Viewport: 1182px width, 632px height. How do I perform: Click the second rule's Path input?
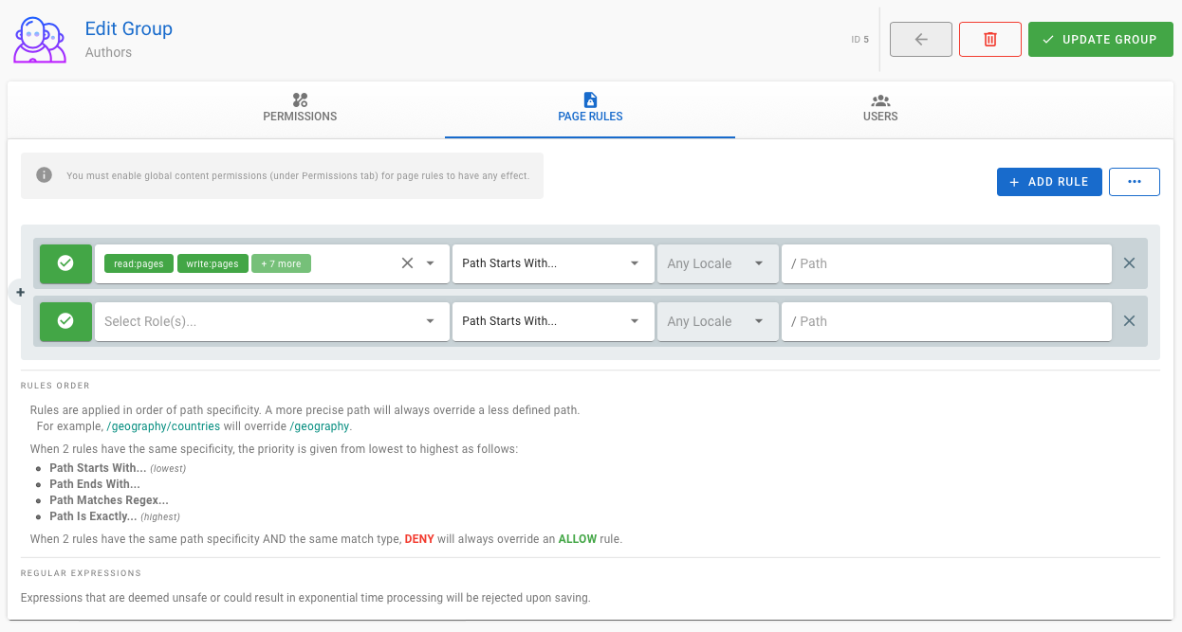(x=946, y=321)
